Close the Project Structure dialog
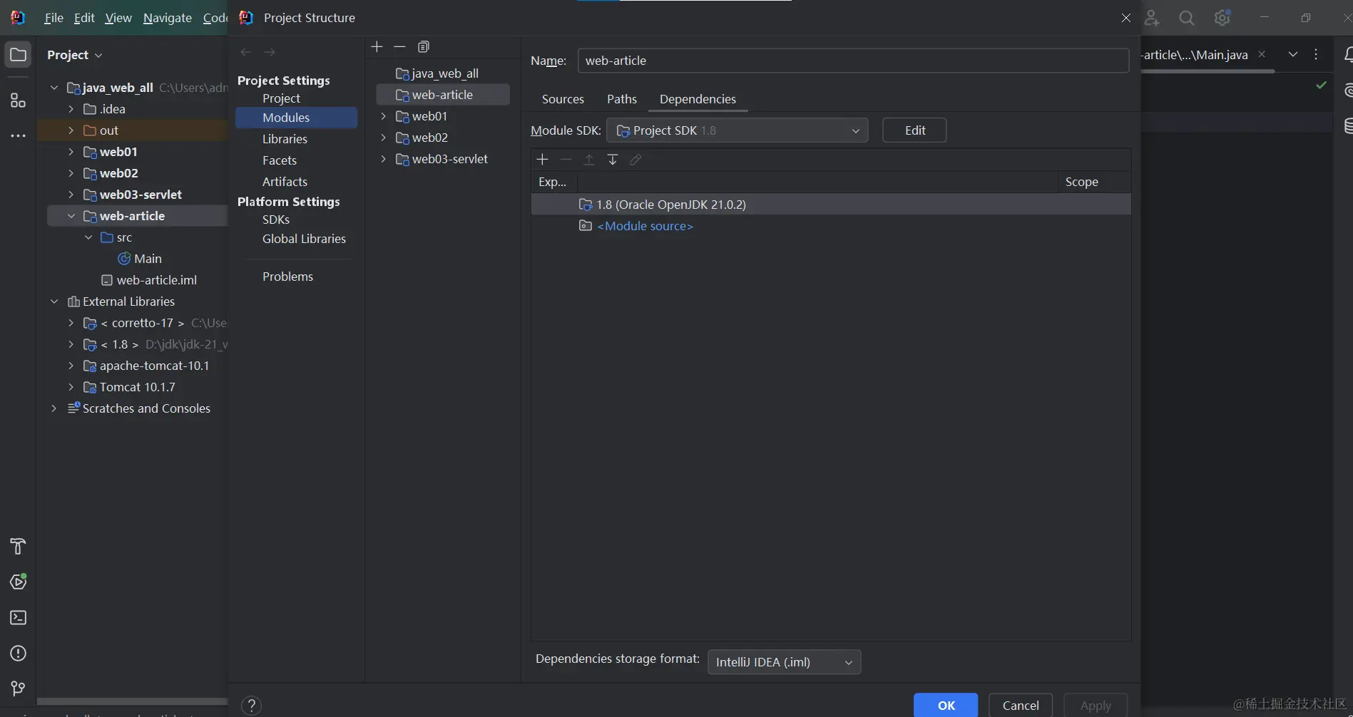Viewport: 1353px width, 717px height. click(1125, 18)
